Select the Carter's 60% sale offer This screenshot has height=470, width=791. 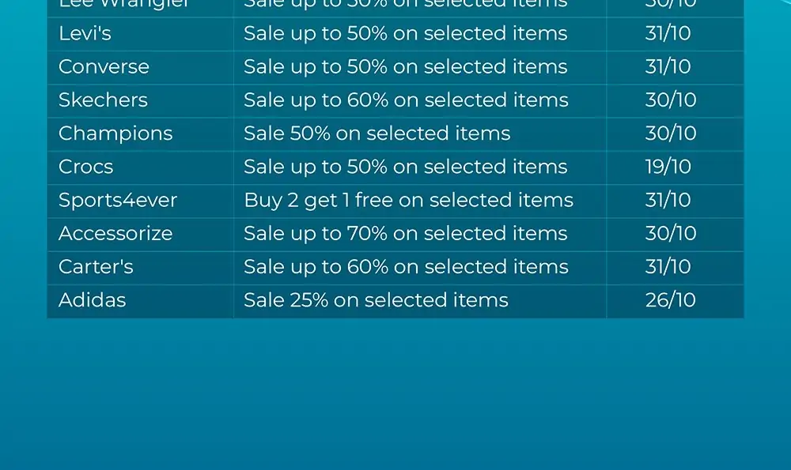pyautogui.click(x=406, y=267)
